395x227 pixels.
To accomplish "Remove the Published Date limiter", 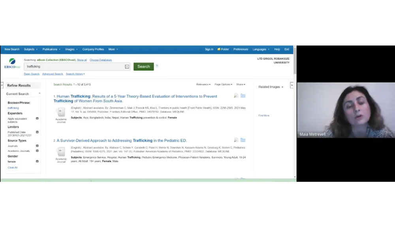I will tap(37, 132).
